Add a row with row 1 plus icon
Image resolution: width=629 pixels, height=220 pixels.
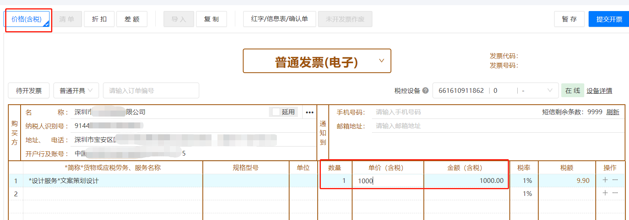pos(605,180)
